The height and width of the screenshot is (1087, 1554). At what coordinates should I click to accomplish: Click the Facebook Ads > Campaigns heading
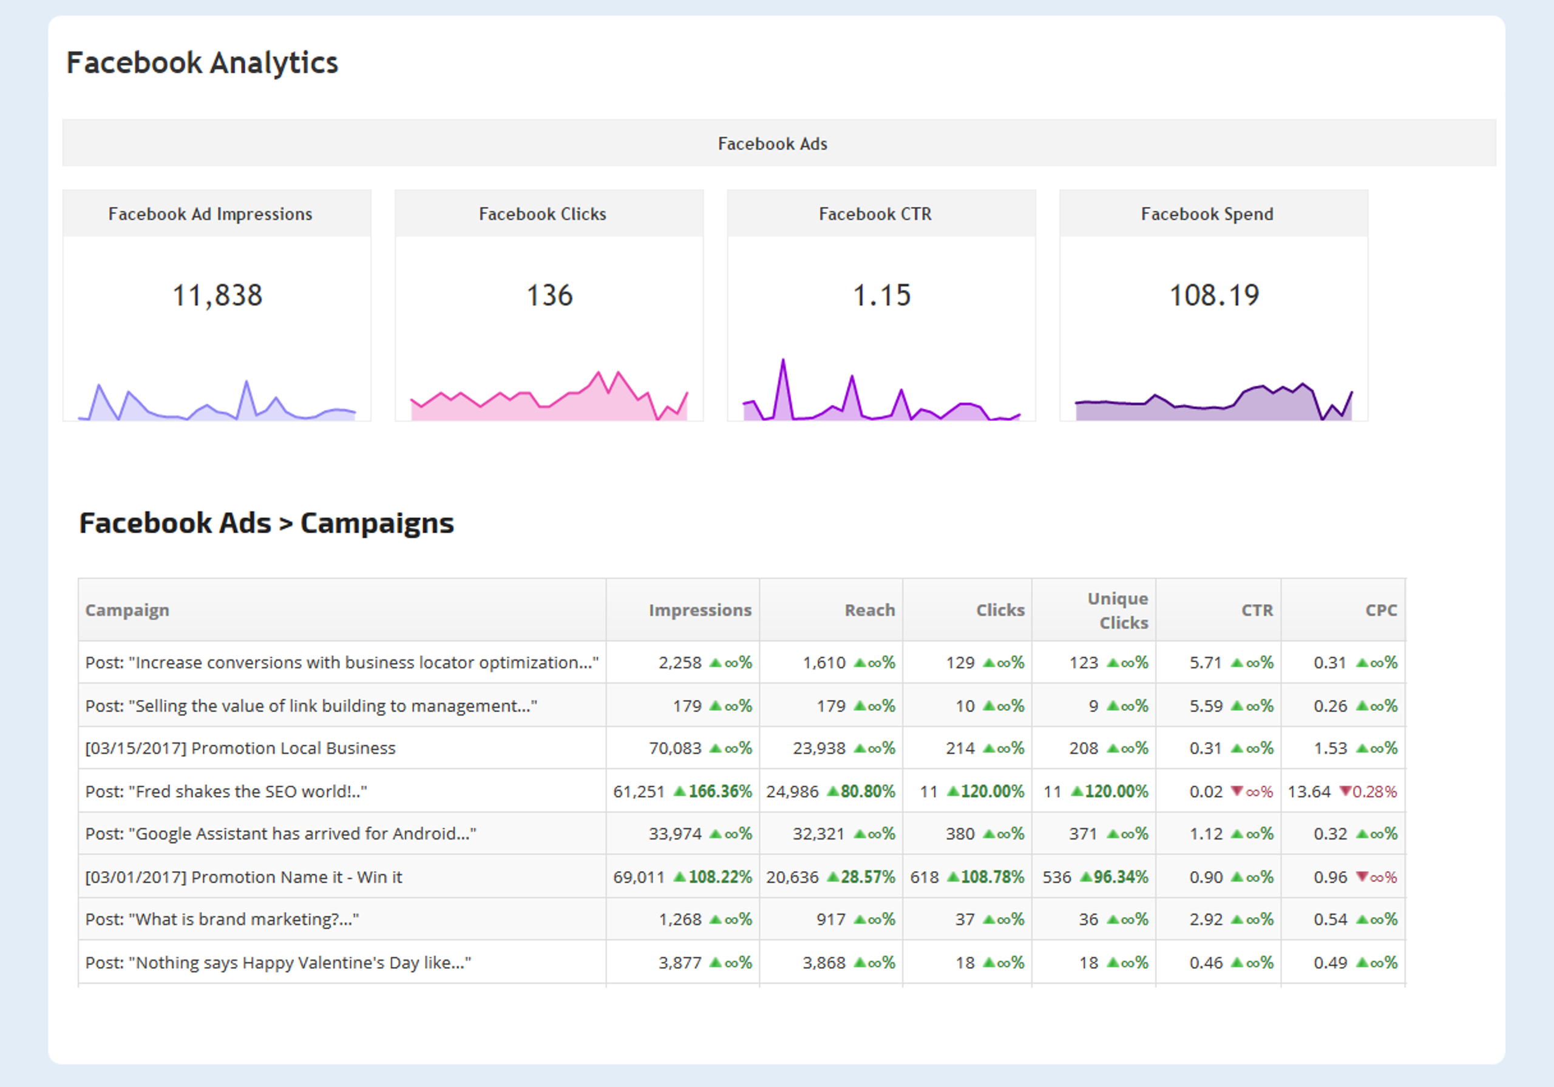point(266,523)
